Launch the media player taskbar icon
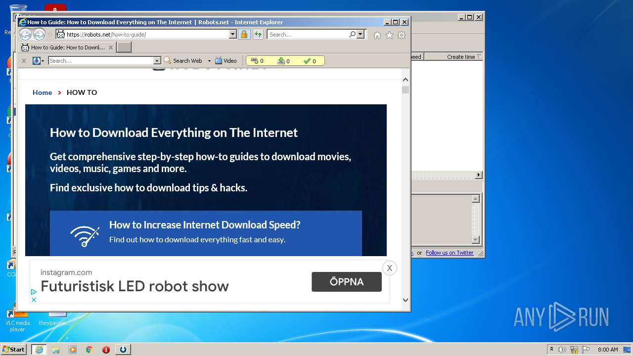 [73, 350]
